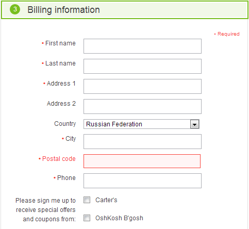Focus the Phone number field

(x=142, y=181)
